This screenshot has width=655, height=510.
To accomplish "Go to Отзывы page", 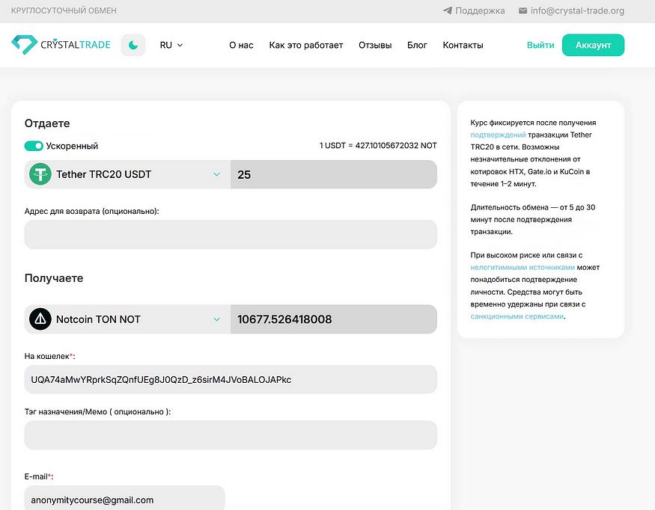I will point(375,45).
